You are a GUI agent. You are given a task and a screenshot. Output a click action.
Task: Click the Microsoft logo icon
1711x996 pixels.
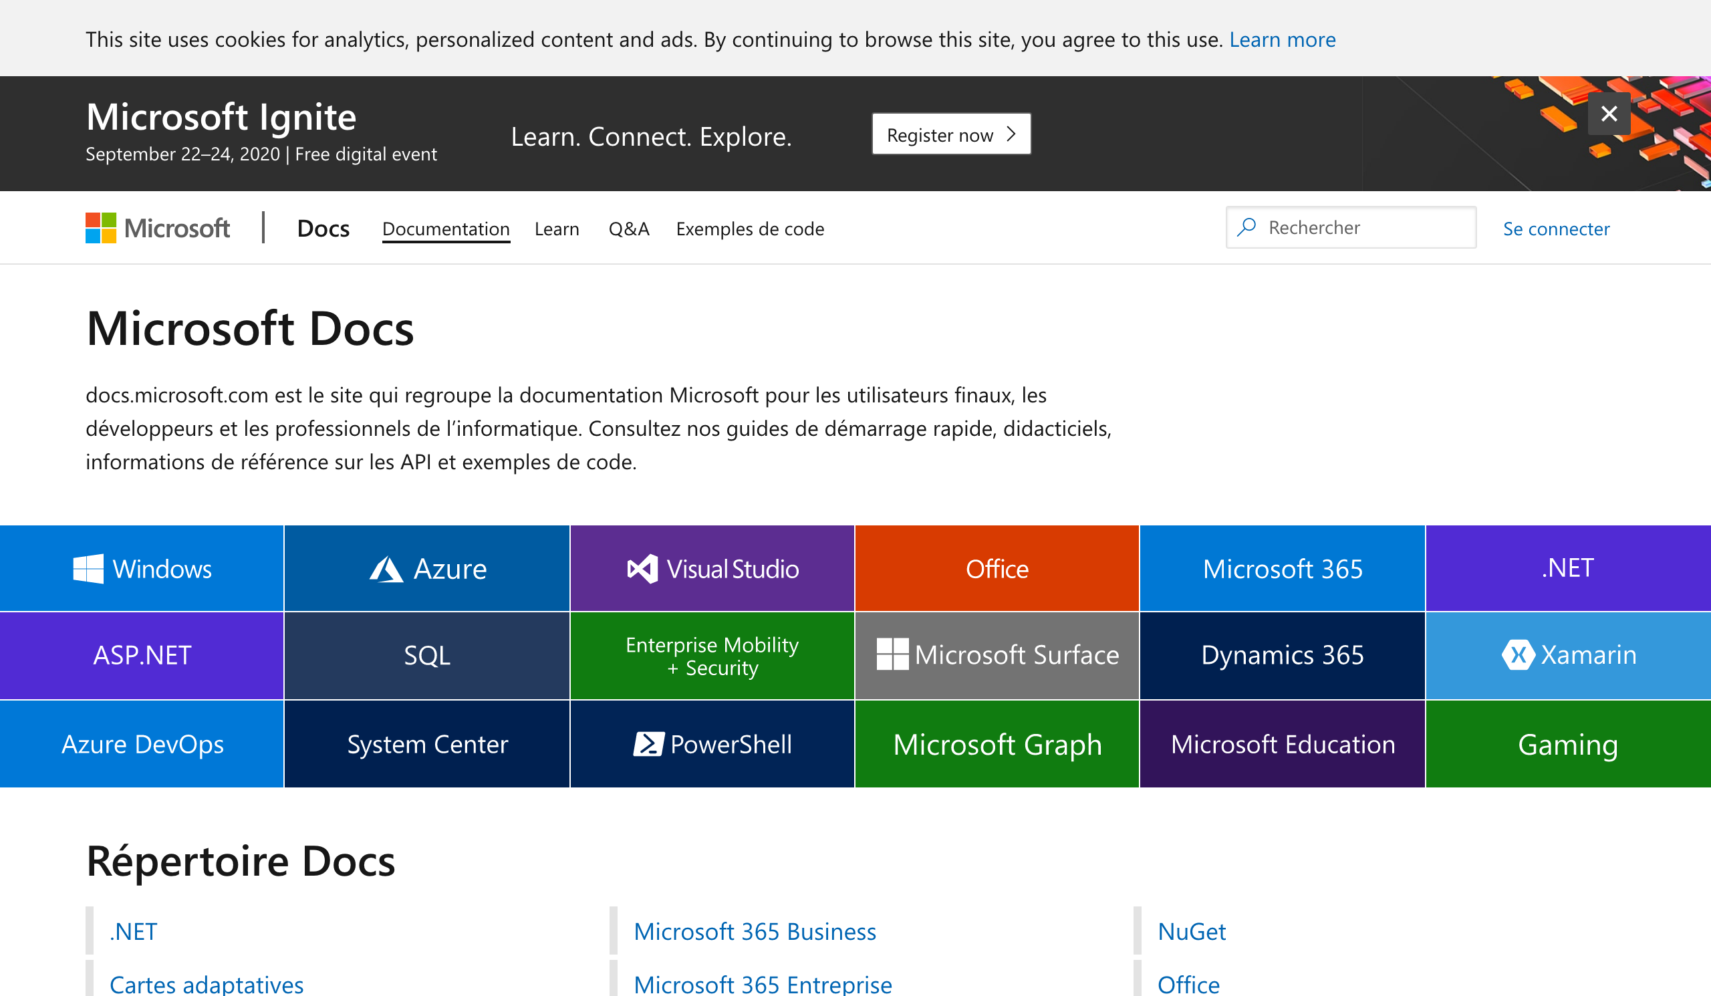click(100, 228)
